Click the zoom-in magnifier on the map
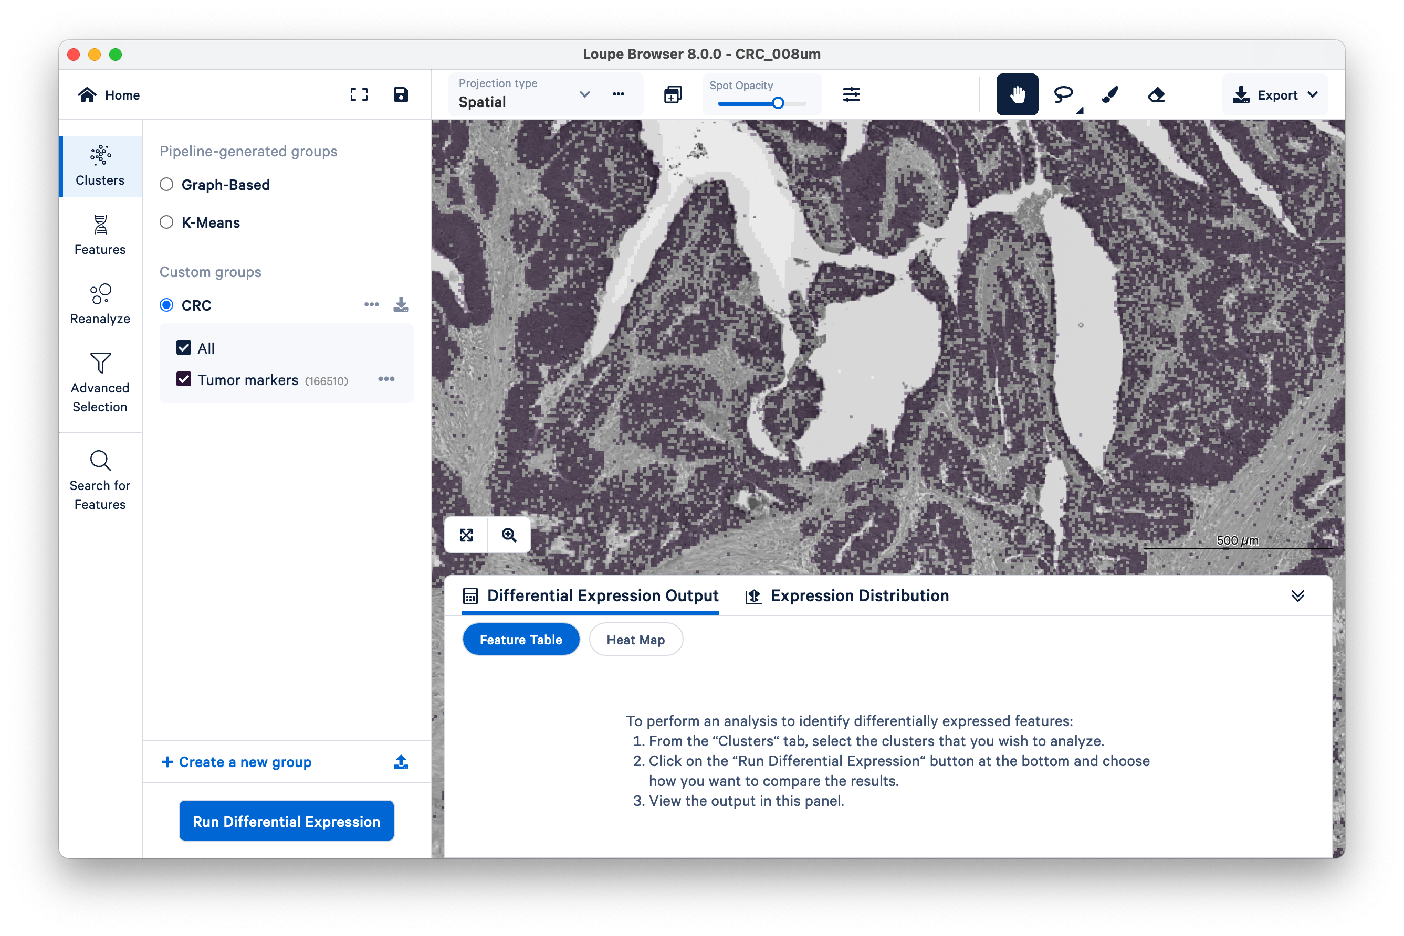 pyautogui.click(x=509, y=535)
